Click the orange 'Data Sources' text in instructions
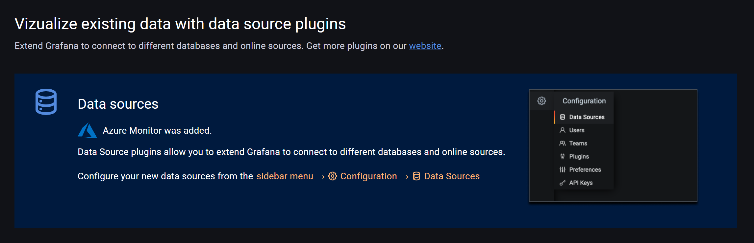754x243 pixels. pos(452,176)
